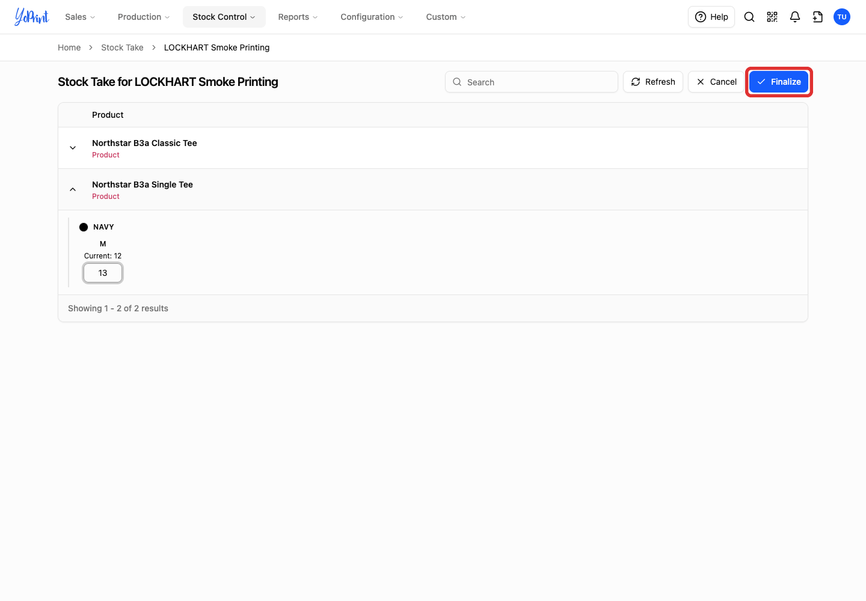Open the TU user avatar menu
Screen dimensions: 866x601
tap(842, 17)
